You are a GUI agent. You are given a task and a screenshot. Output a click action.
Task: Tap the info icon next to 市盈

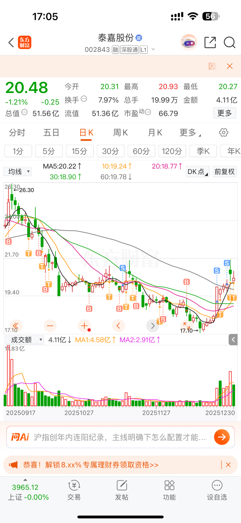pos(148,112)
